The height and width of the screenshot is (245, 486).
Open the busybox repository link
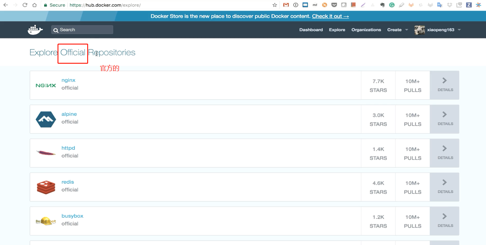click(72, 216)
